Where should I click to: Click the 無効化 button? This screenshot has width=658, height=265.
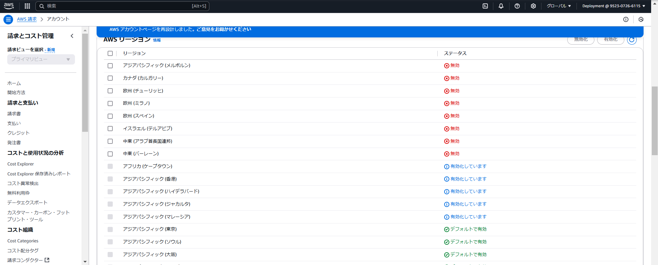(x=581, y=39)
